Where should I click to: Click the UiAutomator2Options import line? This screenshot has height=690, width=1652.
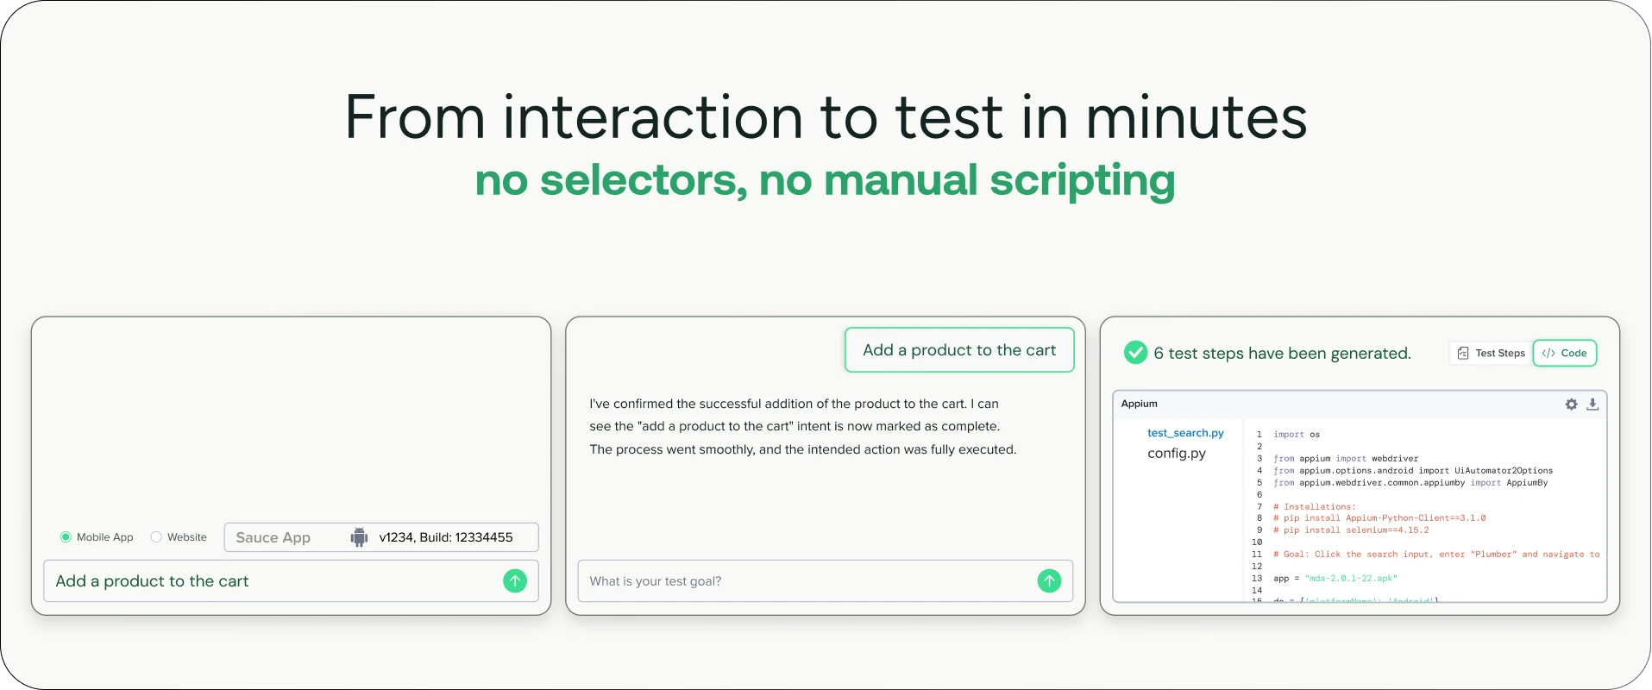tap(1413, 471)
